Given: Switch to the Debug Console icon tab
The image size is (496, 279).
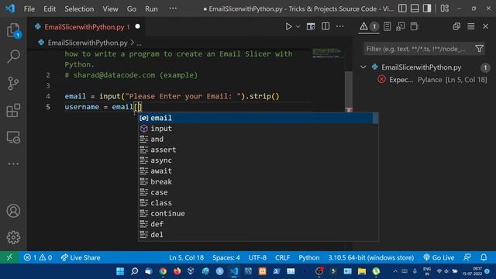Looking at the screenshot, I should pos(401,26).
